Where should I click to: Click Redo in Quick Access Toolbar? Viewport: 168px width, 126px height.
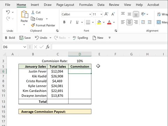click(x=60, y=38)
